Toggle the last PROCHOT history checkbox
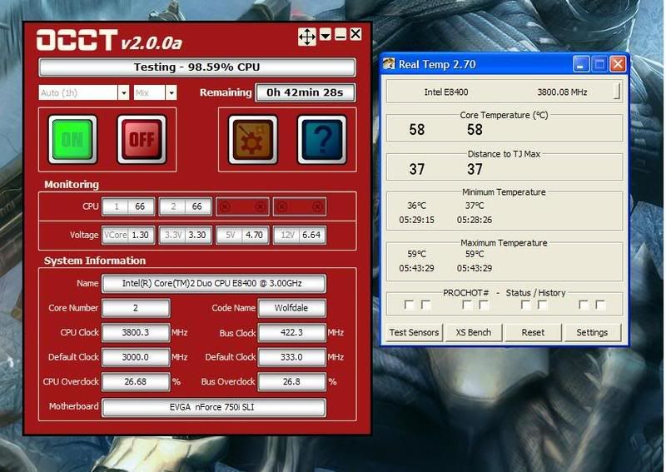This screenshot has width=666, height=472. [x=600, y=305]
